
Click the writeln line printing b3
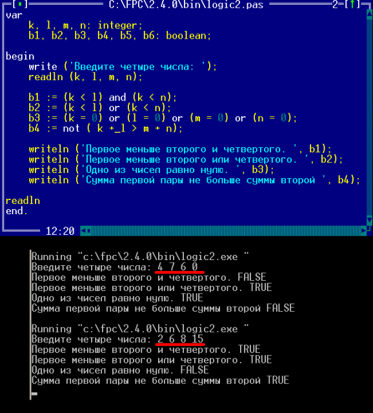(x=152, y=170)
